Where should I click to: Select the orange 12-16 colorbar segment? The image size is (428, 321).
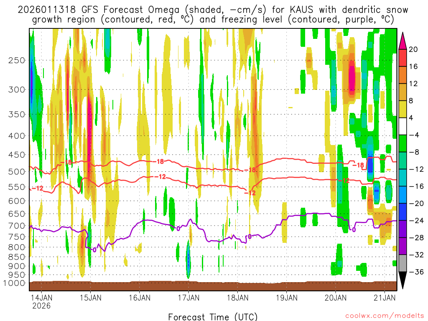pyautogui.click(x=403, y=75)
